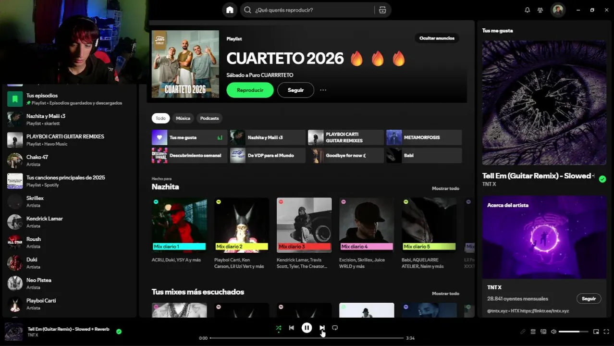Screen dimensions: 614x346
Task: Skip to the previous track
Action: pos(291,328)
